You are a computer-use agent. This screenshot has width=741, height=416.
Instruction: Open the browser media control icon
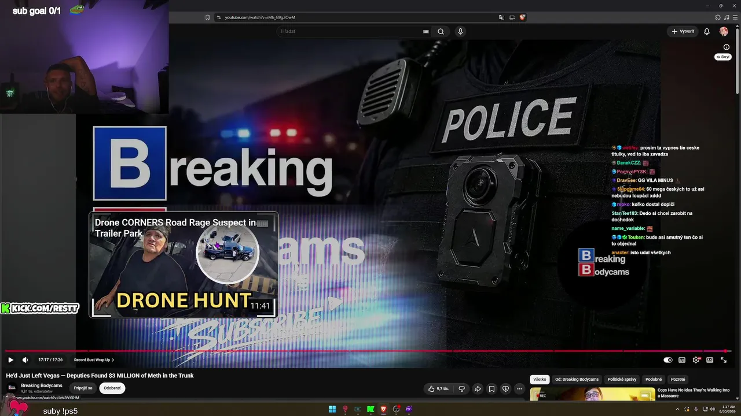727,17
